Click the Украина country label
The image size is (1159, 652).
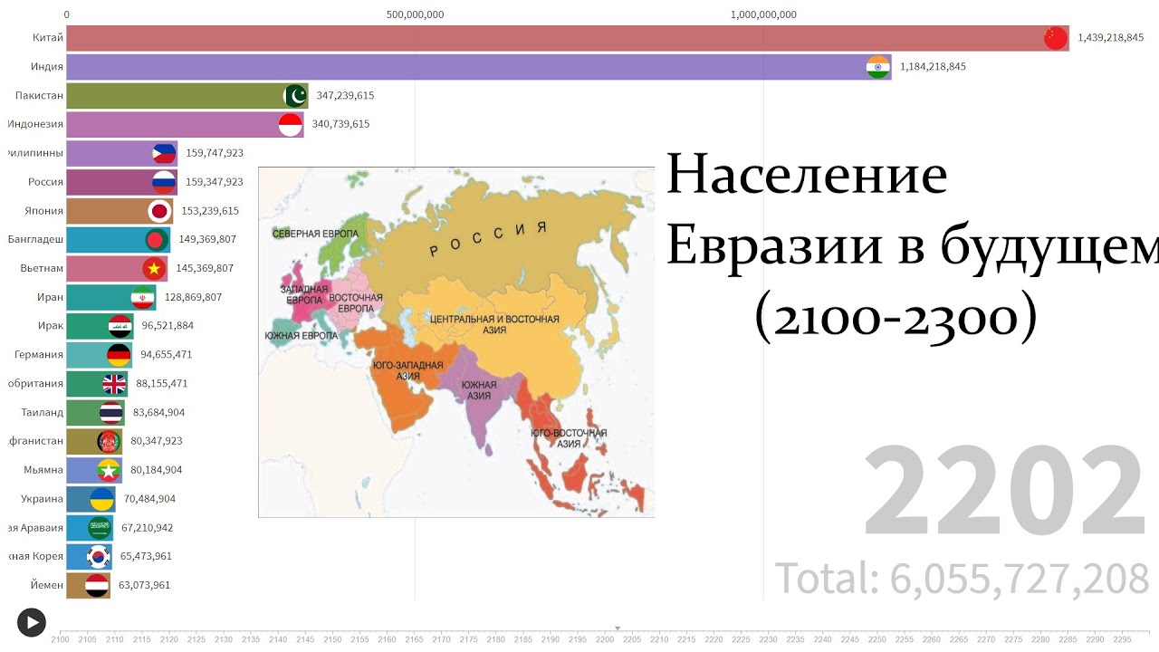pos(43,499)
